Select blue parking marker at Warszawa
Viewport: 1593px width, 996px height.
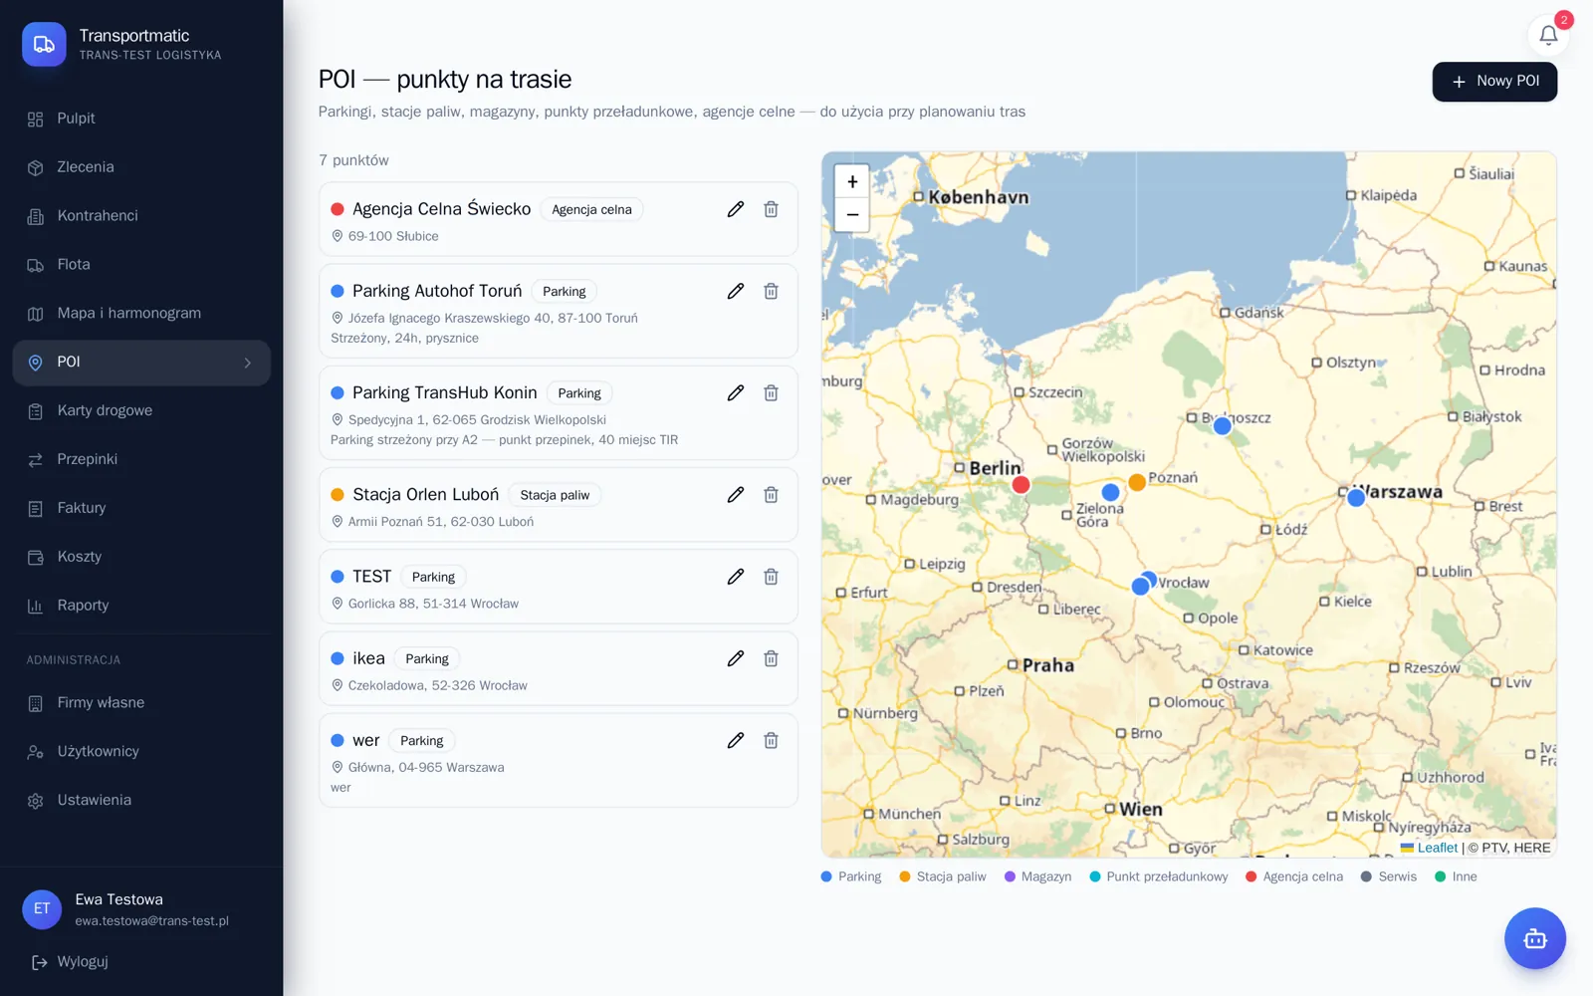coord(1356,498)
